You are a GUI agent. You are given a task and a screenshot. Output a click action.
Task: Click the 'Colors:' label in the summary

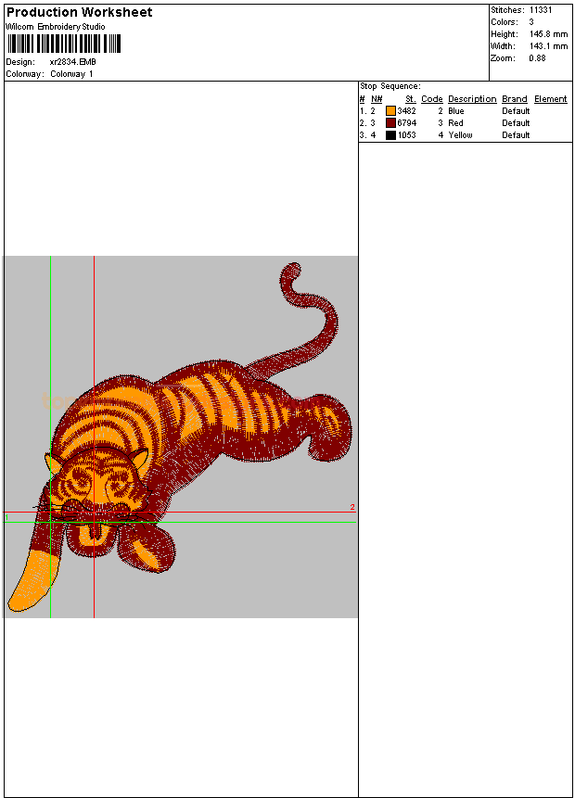pos(505,22)
